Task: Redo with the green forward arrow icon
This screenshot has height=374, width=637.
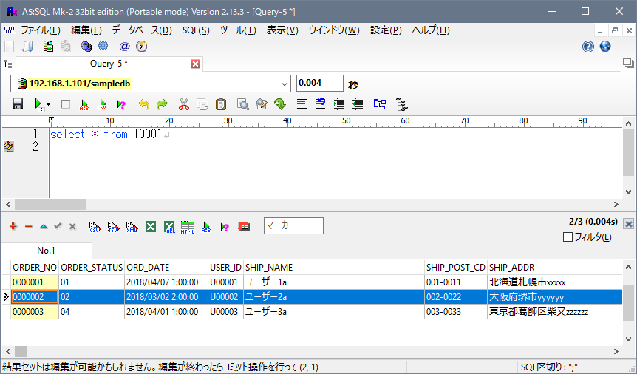Action: 162,104
